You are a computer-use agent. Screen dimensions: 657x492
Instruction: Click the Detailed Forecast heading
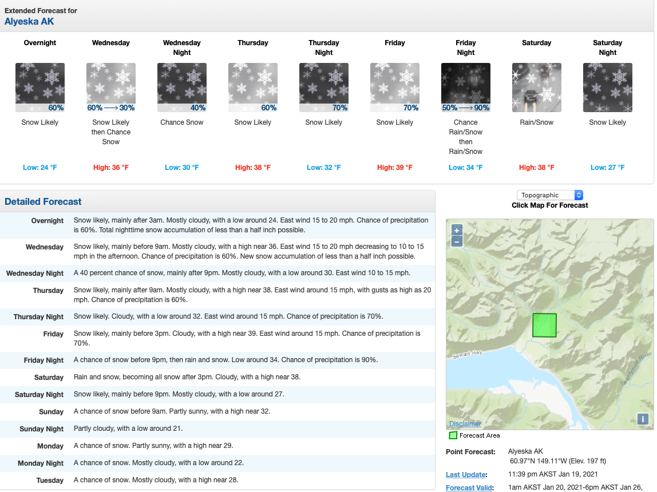(43, 201)
